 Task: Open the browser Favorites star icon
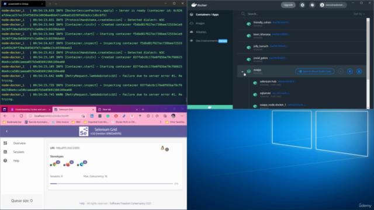tap(157, 116)
